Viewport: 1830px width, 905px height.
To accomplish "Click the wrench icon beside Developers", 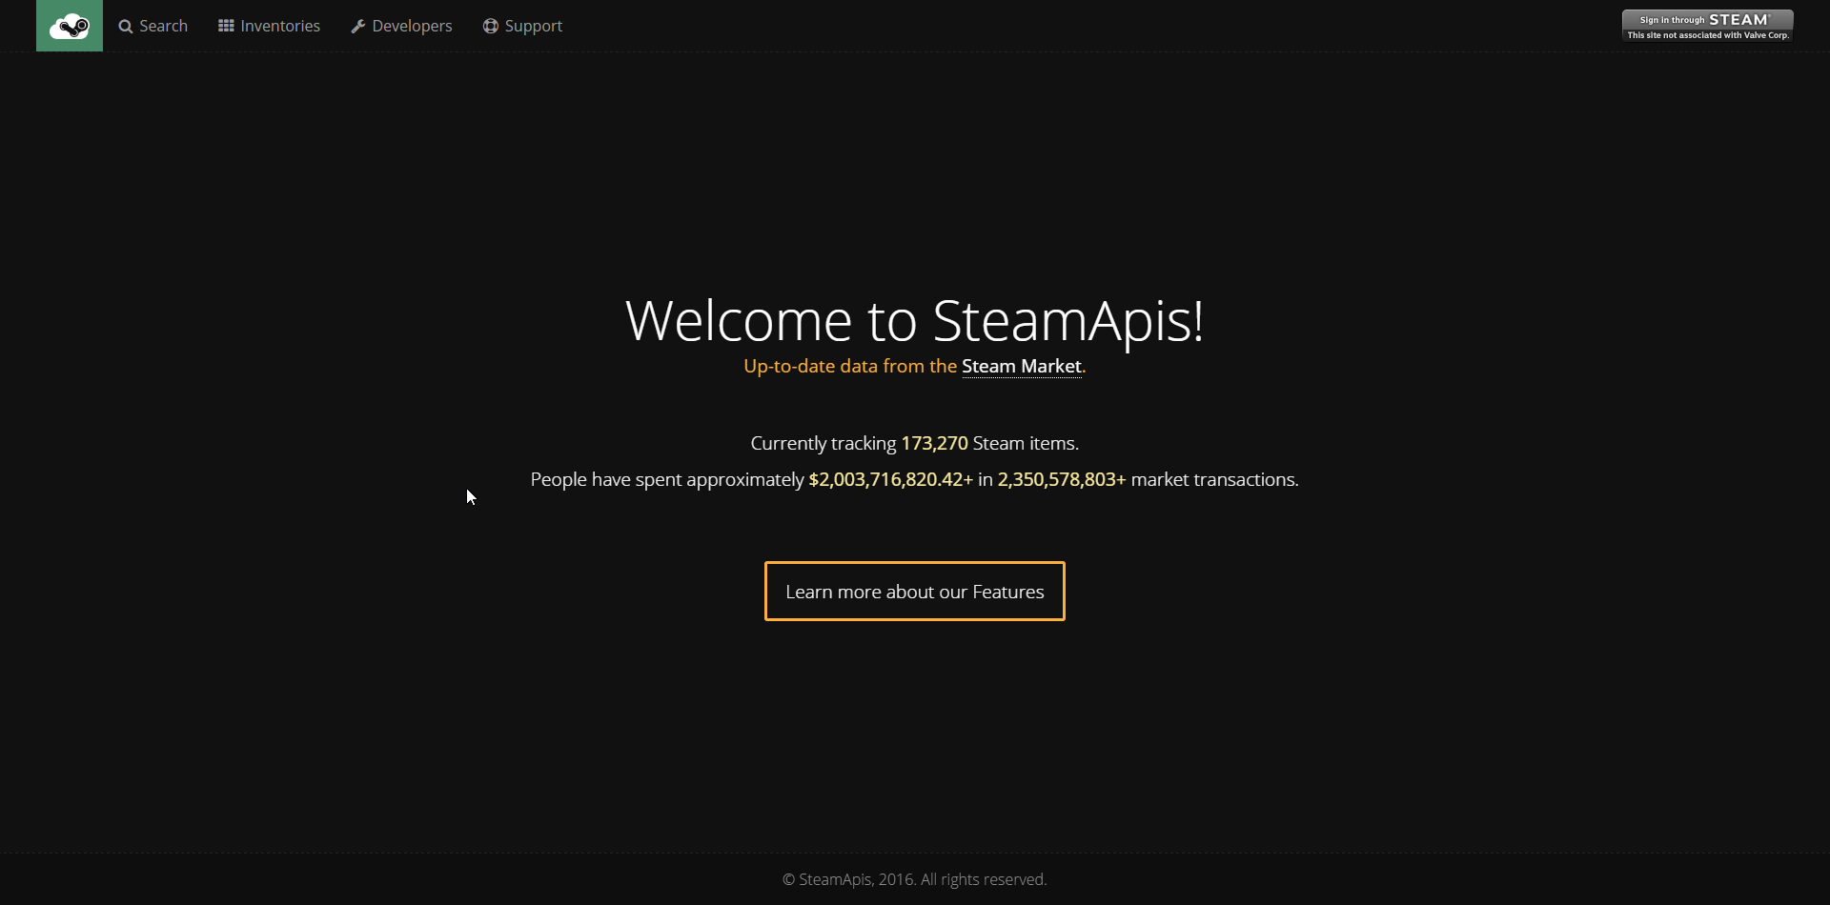I will (358, 27).
